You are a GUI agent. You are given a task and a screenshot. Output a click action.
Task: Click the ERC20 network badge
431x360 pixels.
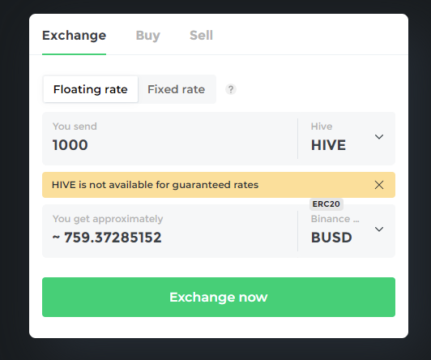(326, 204)
